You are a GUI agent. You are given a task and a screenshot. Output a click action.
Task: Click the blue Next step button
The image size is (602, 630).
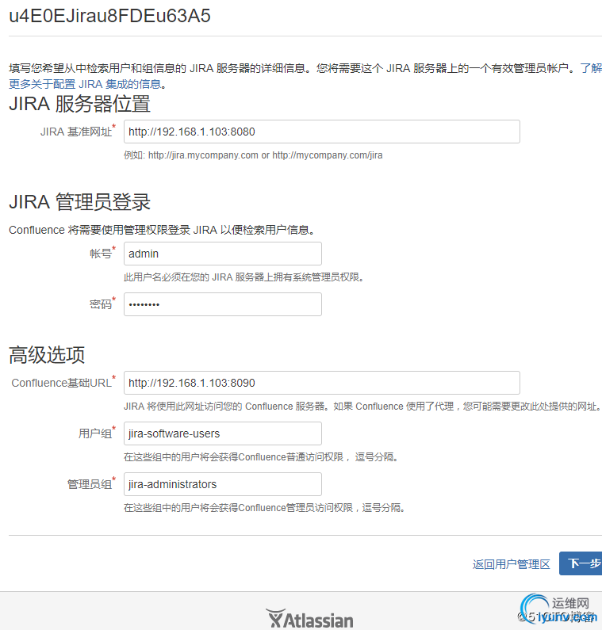(x=581, y=563)
